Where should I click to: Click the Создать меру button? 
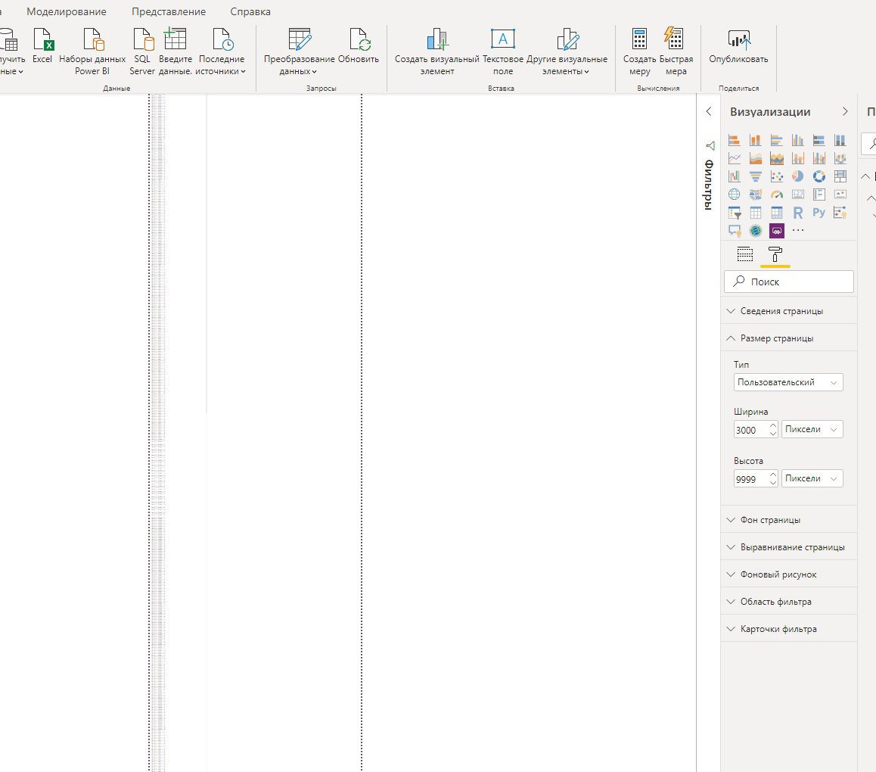(640, 51)
